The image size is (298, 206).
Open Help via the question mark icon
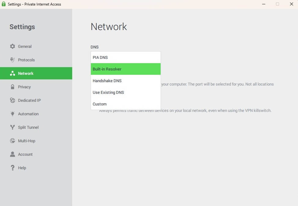pyautogui.click(x=12, y=168)
